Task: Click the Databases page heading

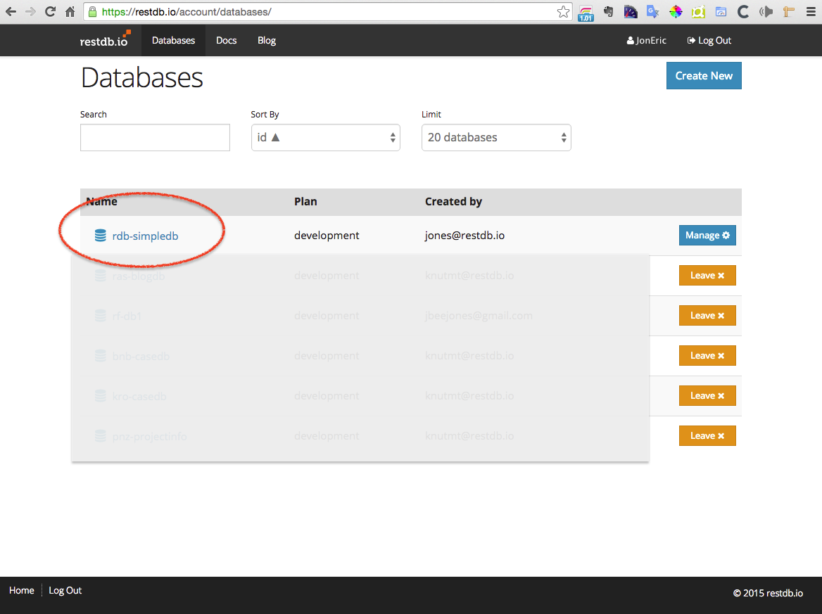Action: pyautogui.click(x=141, y=77)
